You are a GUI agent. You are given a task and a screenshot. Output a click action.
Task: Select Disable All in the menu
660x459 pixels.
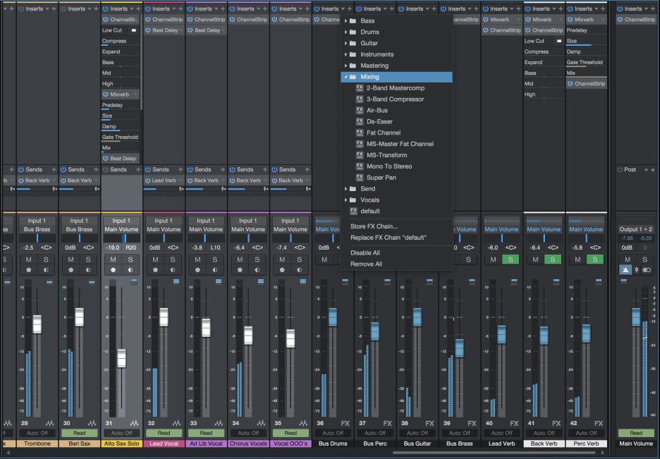[x=365, y=253]
